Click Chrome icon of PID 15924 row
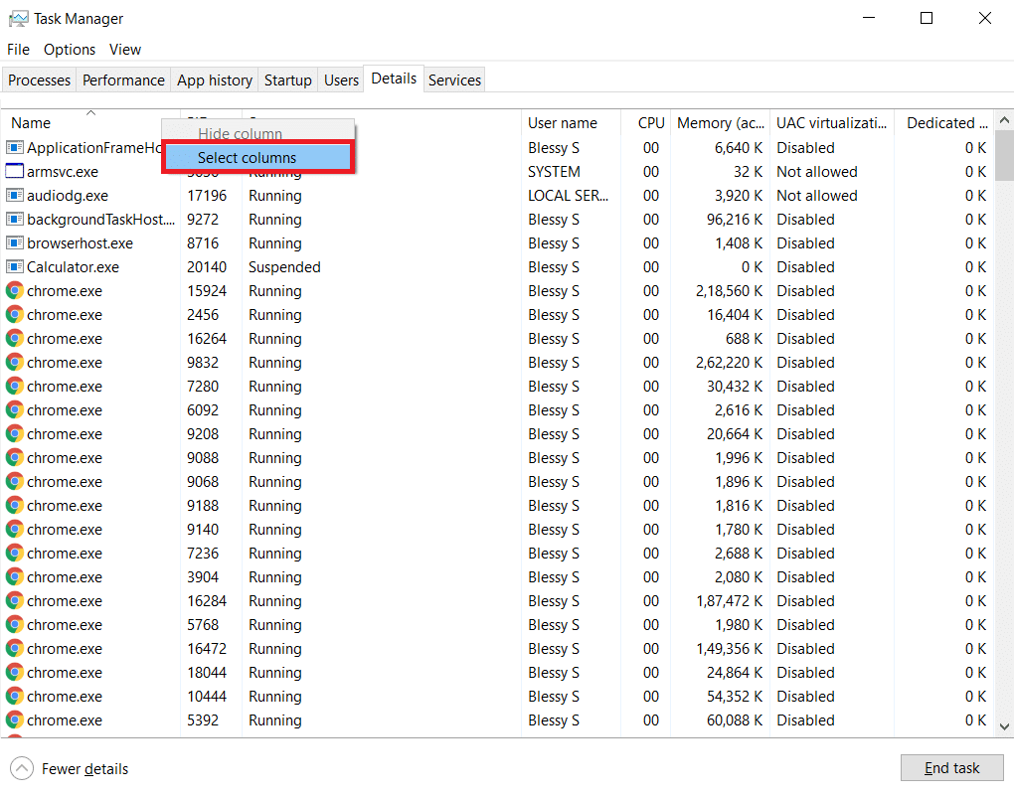This screenshot has height=798, width=1014. (15, 291)
